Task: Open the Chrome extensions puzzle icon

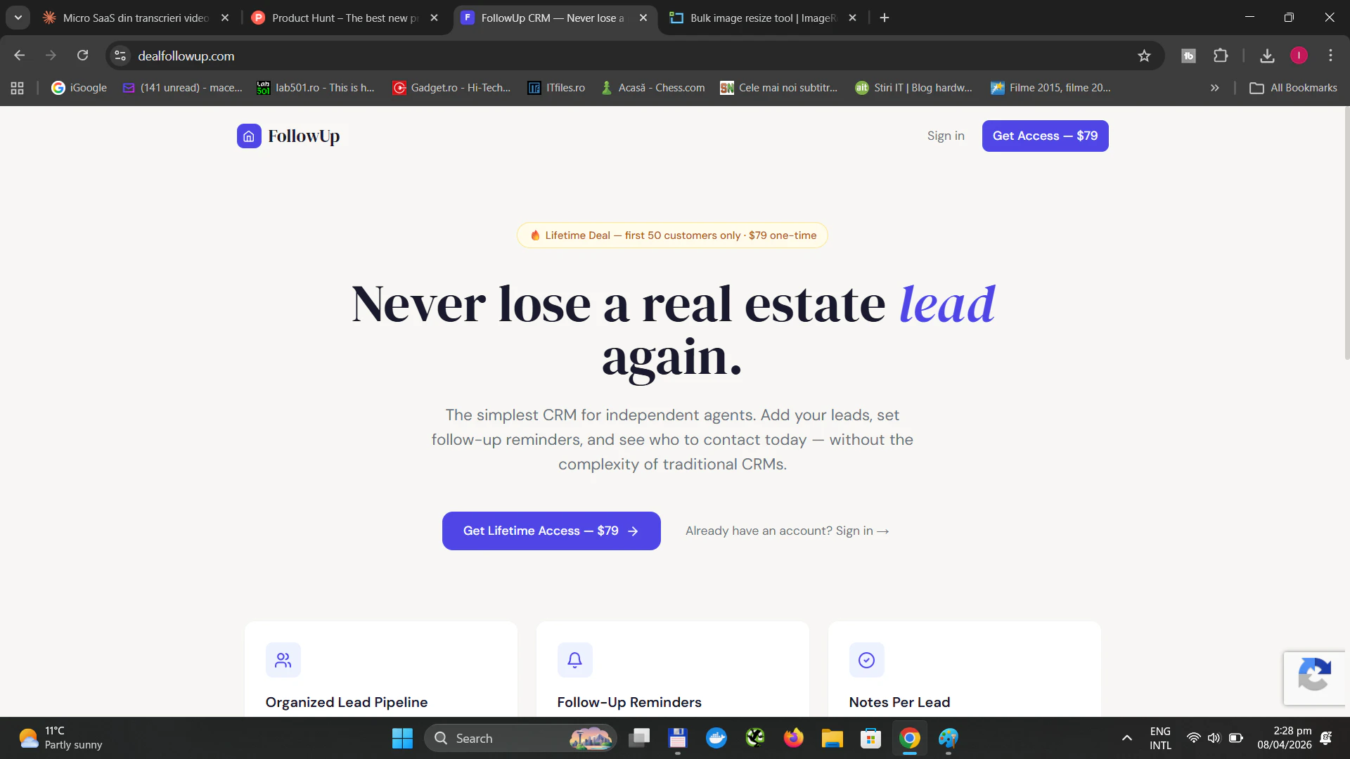Action: click(1221, 56)
